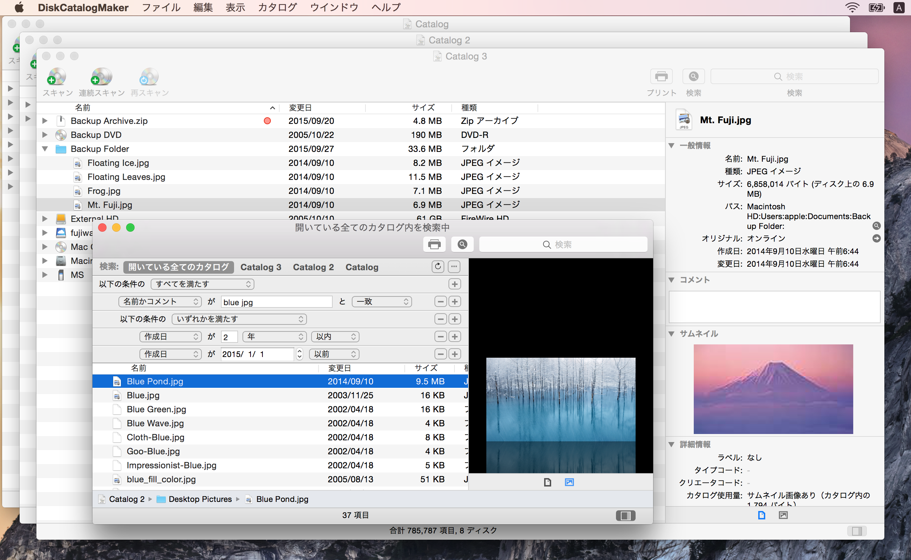Image resolution: width=911 pixels, height=560 pixels.
Task: Open the 編集 menu
Action: pos(203,7)
